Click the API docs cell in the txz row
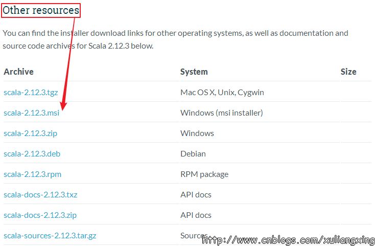This screenshot has height=246, width=375. [196, 195]
